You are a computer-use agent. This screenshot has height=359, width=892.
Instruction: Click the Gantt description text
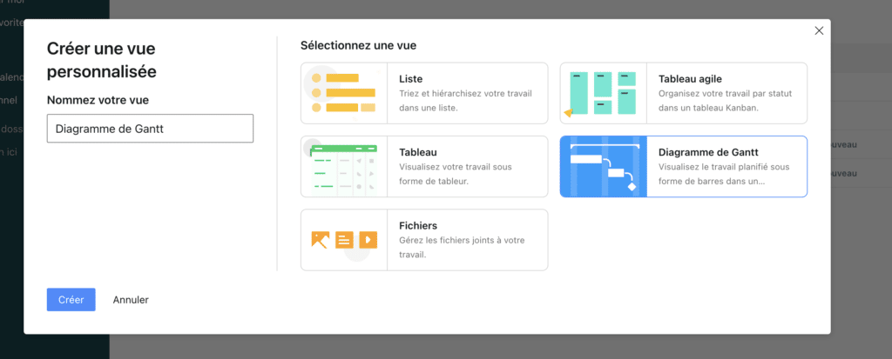725,174
